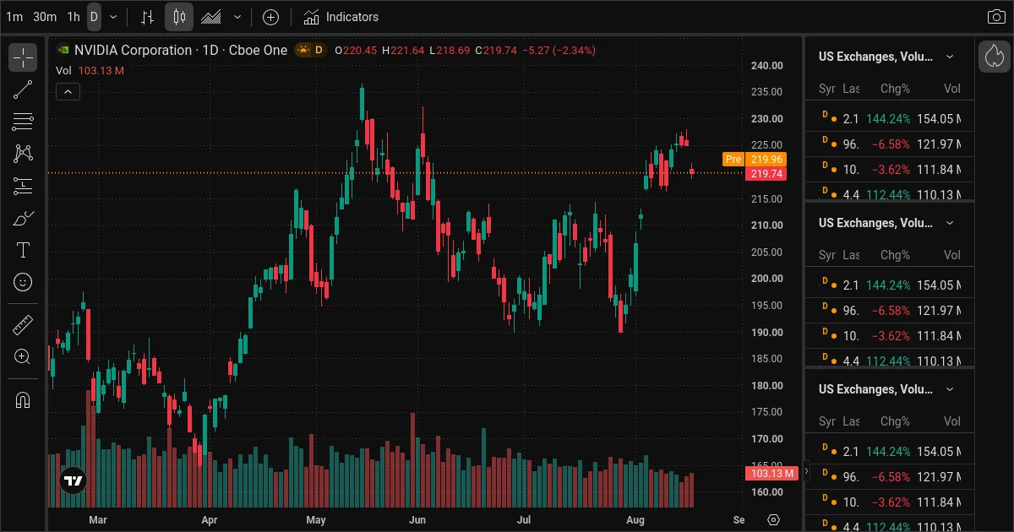Select the trend line drawing tool
The image size is (1014, 532).
pyautogui.click(x=23, y=90)
